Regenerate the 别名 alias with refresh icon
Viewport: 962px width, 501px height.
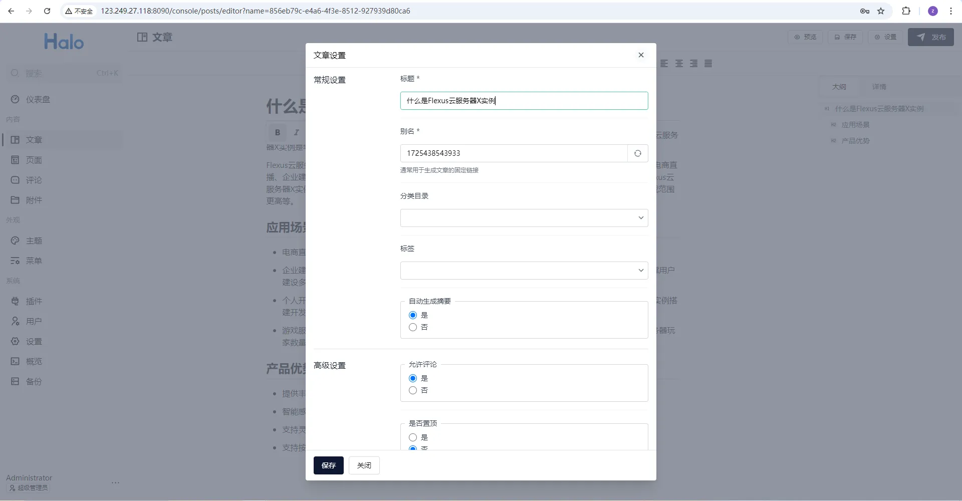[637, 153]
